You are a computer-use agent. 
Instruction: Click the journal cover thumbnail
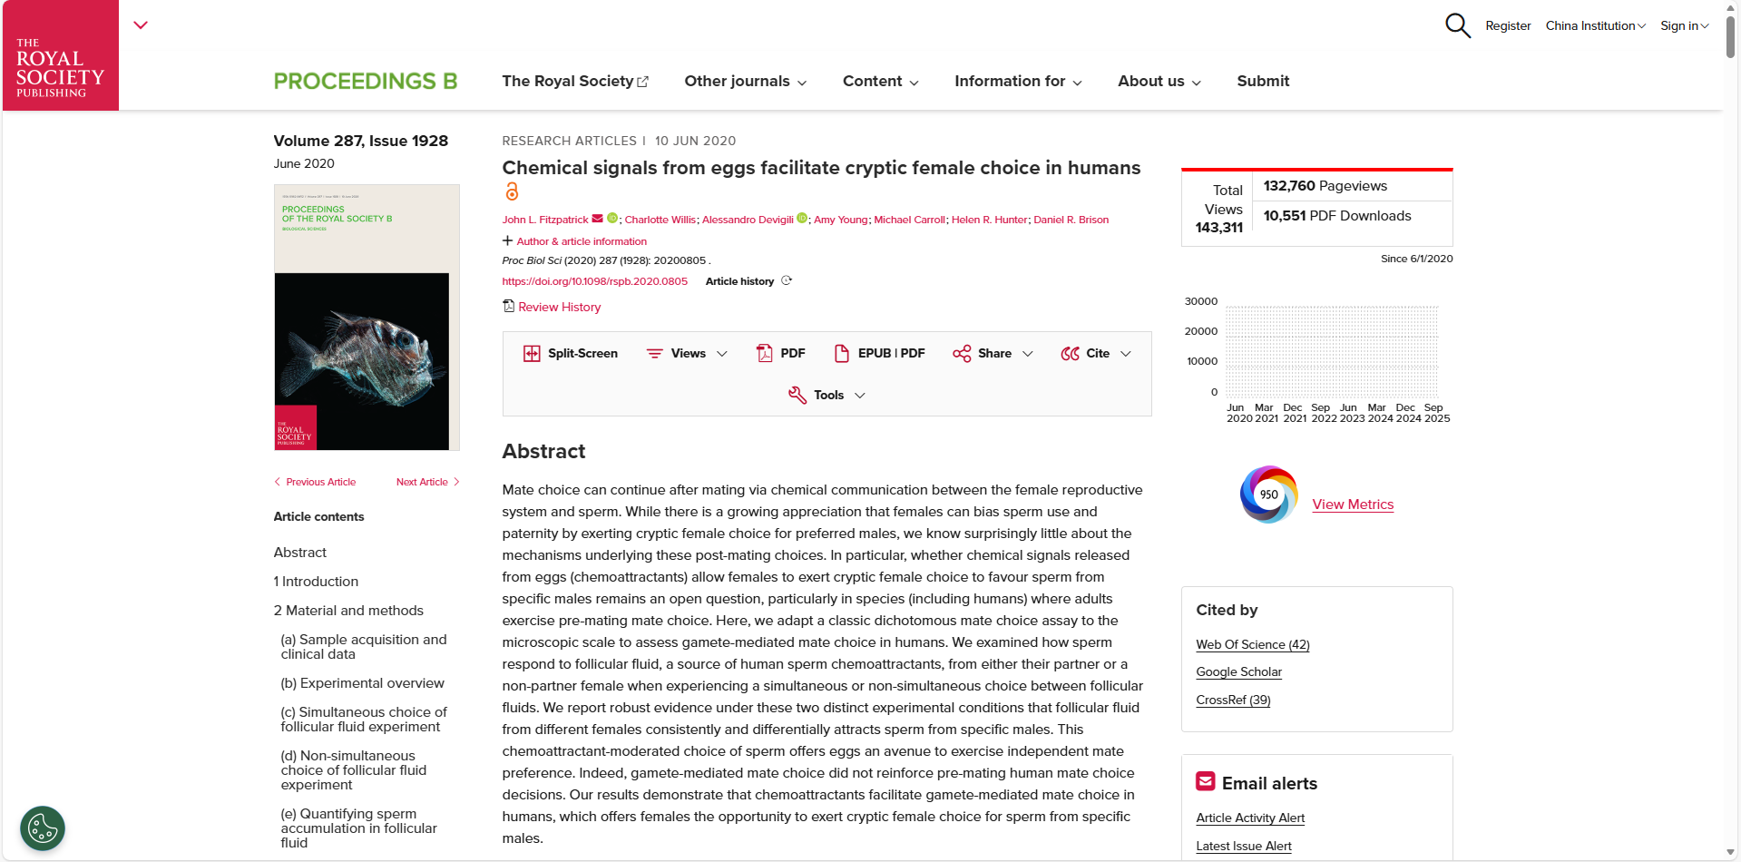point(367,317)
